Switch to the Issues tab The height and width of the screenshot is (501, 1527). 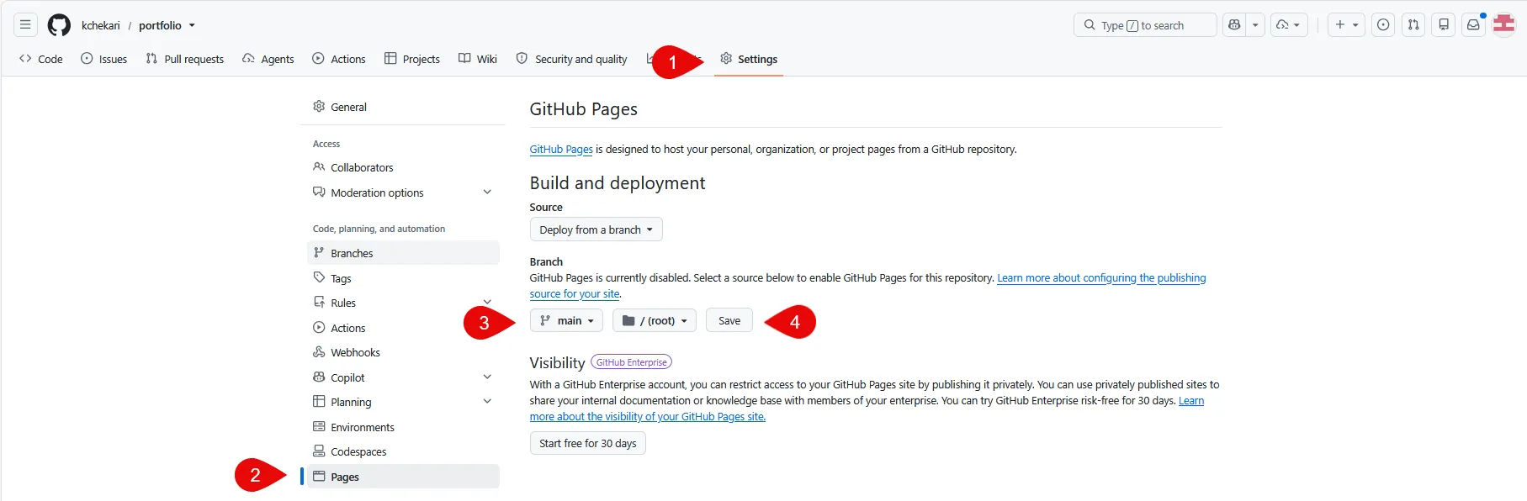coord(104,59)
